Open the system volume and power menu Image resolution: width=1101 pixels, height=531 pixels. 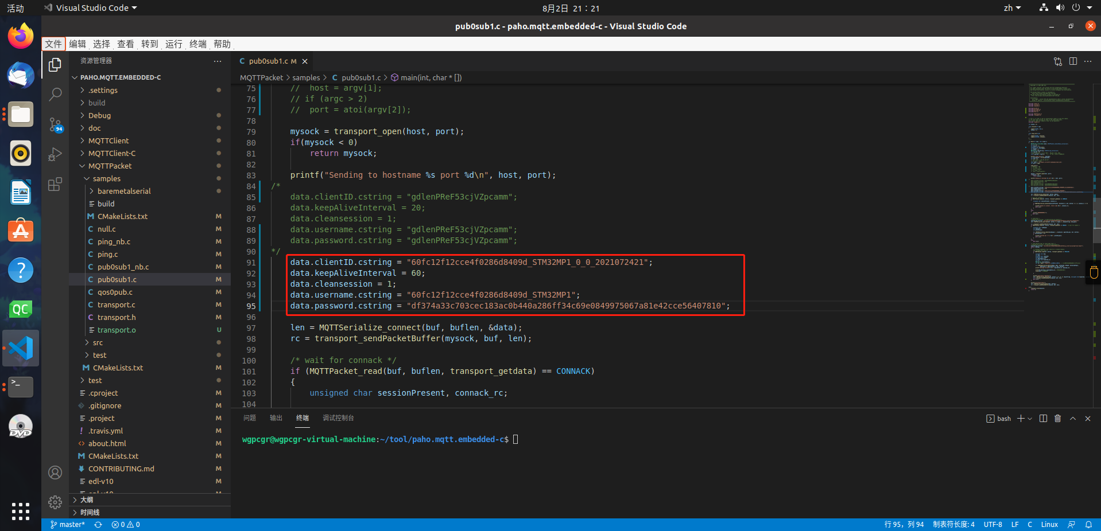(1066, 8)
